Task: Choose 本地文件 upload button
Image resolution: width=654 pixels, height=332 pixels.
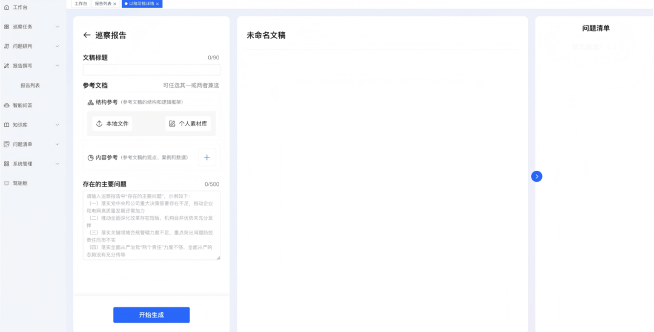Action: (x=112, y=124)
